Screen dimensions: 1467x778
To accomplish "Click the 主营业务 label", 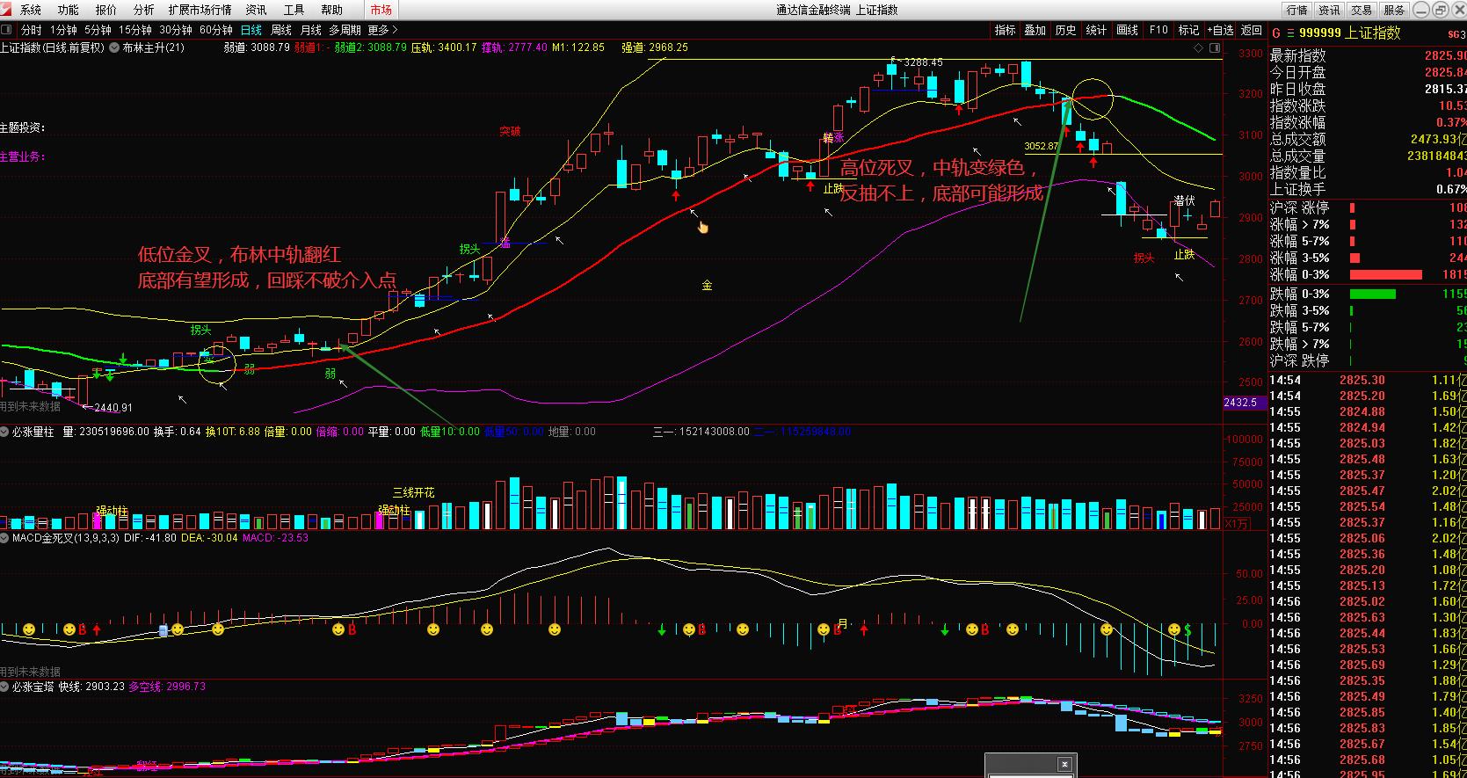I will point(23,156).
